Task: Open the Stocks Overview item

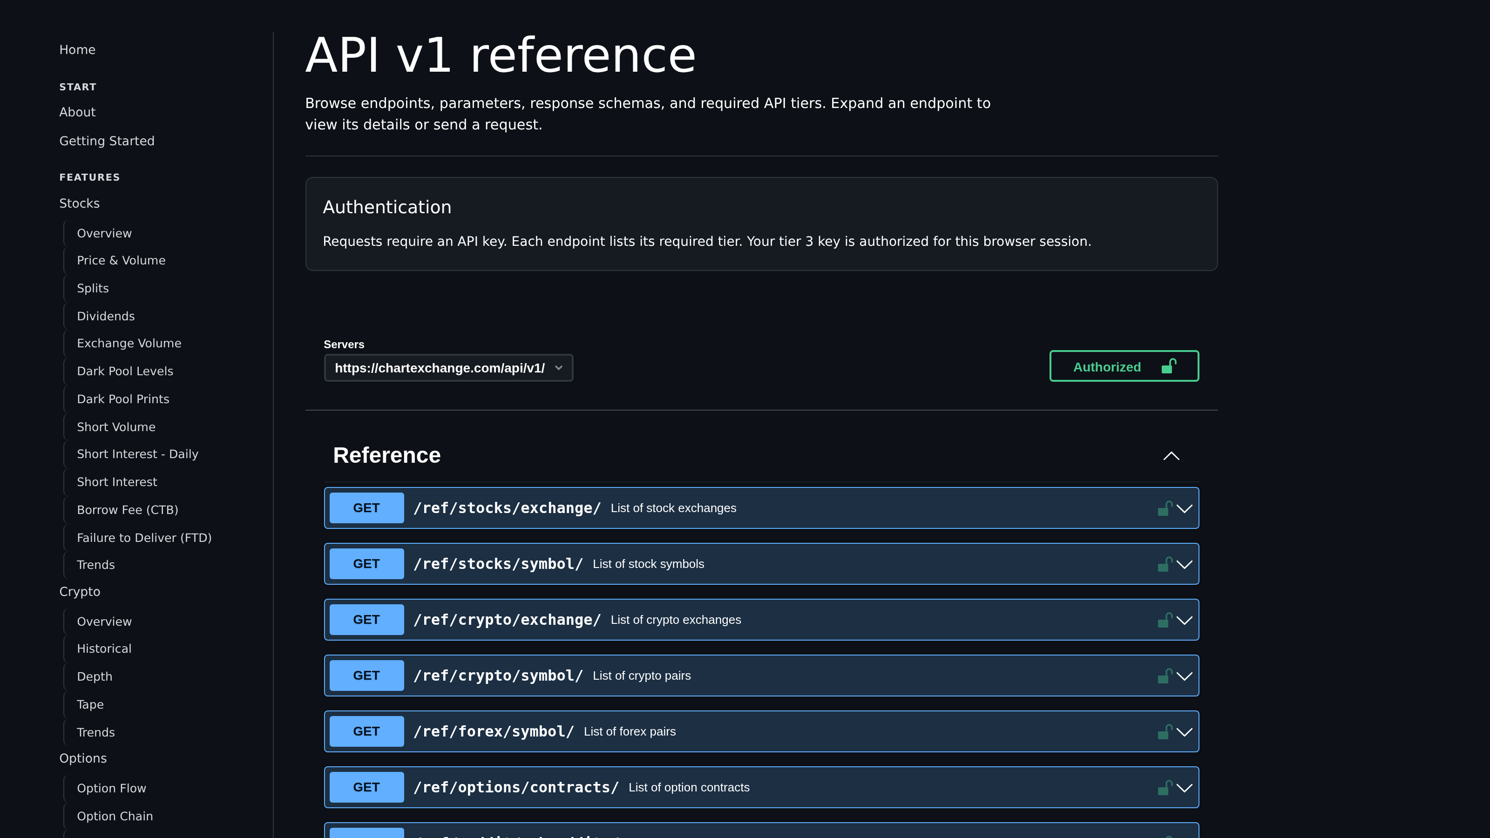Action: pos(104,233)
